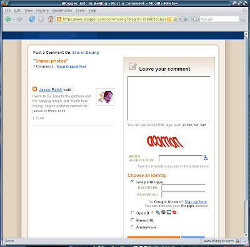Viewport: 250px width, 247px height.
Task: Click the Blogger icon next to Jason Raish
Action: (35, 89)
